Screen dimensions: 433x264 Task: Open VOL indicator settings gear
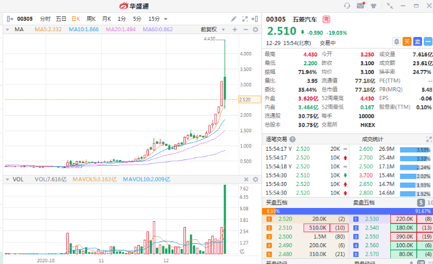tap(255, 180)
